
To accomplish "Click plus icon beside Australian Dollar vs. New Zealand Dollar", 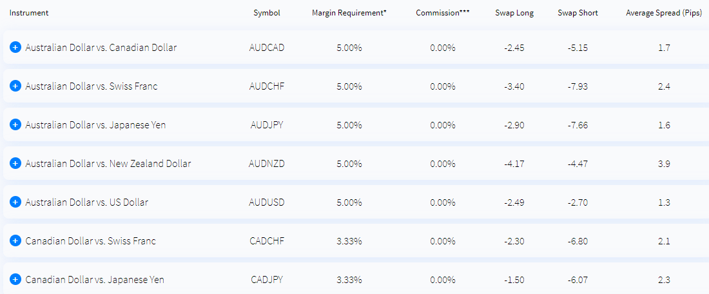I will (x=15, y=163).
